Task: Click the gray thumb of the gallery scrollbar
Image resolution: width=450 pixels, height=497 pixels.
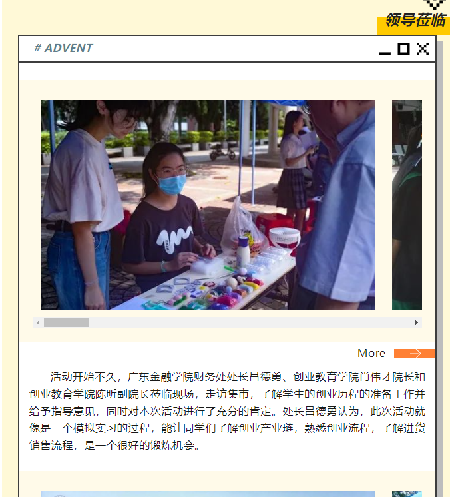Action: pyautogui.click(x=67, y=322)
